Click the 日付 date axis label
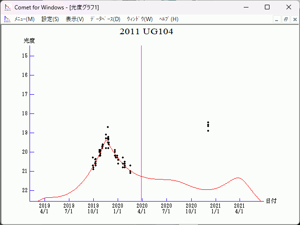Image resolution: width=300 pixels, height=225 pixels. [x=271, y=201]
